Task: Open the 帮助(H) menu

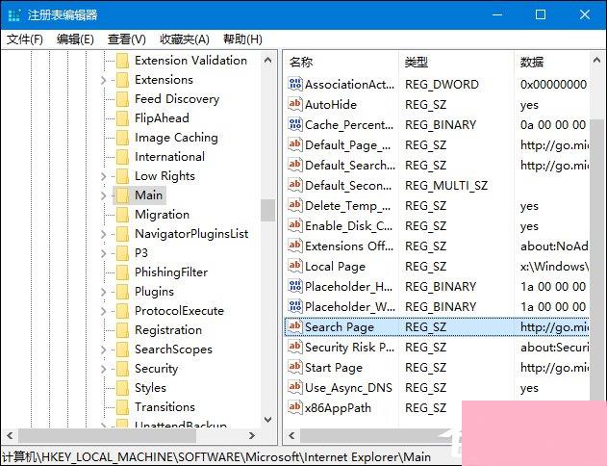Action: [242, 39]
